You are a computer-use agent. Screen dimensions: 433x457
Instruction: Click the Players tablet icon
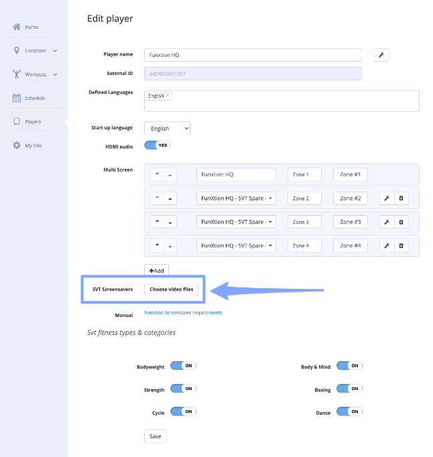[17, 121]
